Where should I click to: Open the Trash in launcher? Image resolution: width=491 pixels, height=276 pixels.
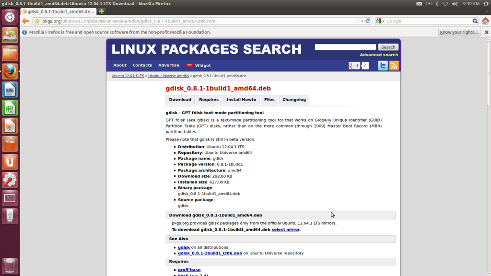coord(10,265)
